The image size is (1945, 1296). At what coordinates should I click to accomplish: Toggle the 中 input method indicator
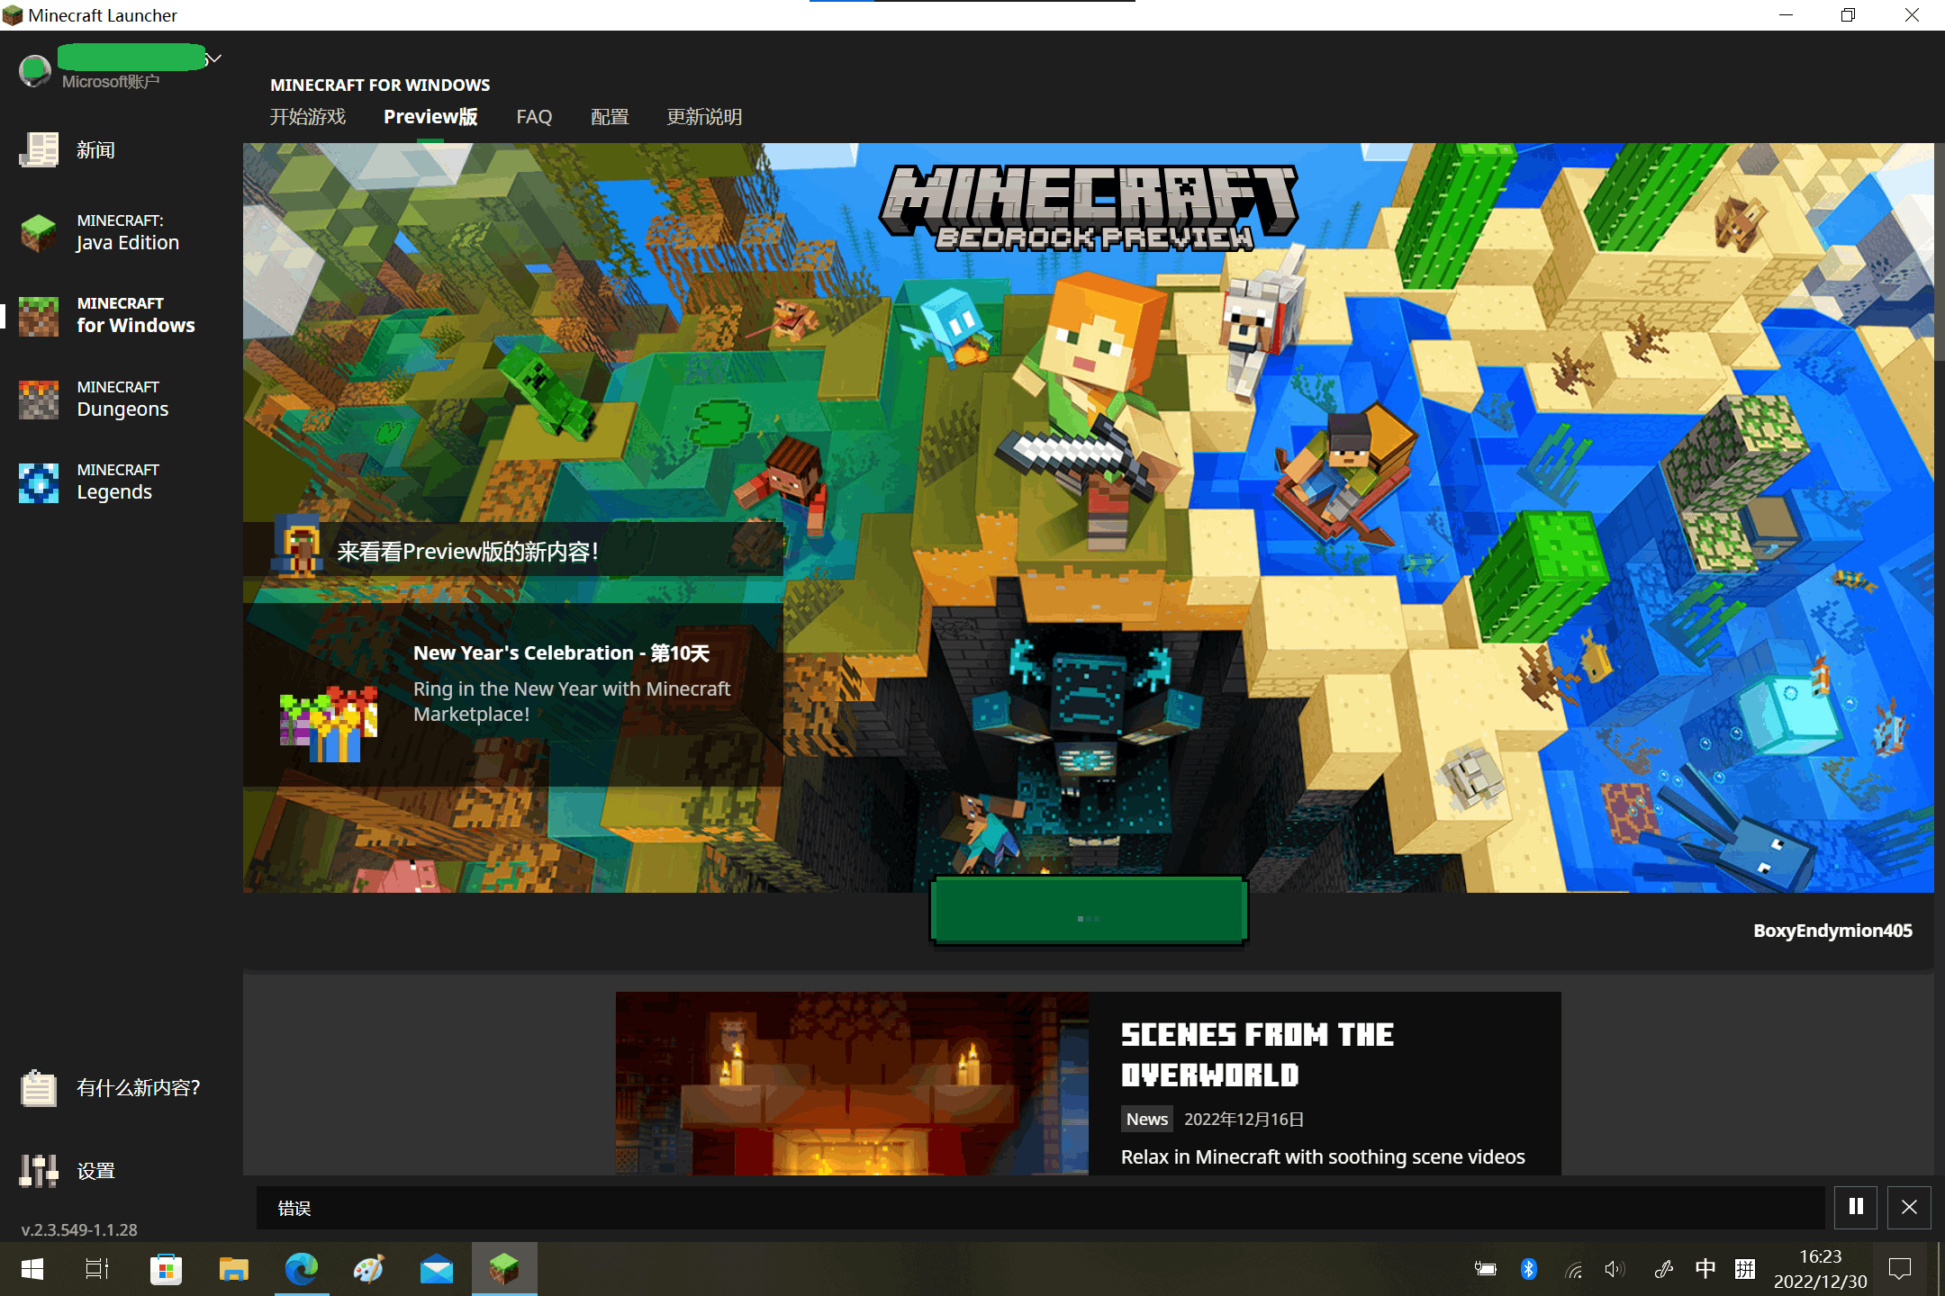pyautogui.click(x=1705, y=1269)
